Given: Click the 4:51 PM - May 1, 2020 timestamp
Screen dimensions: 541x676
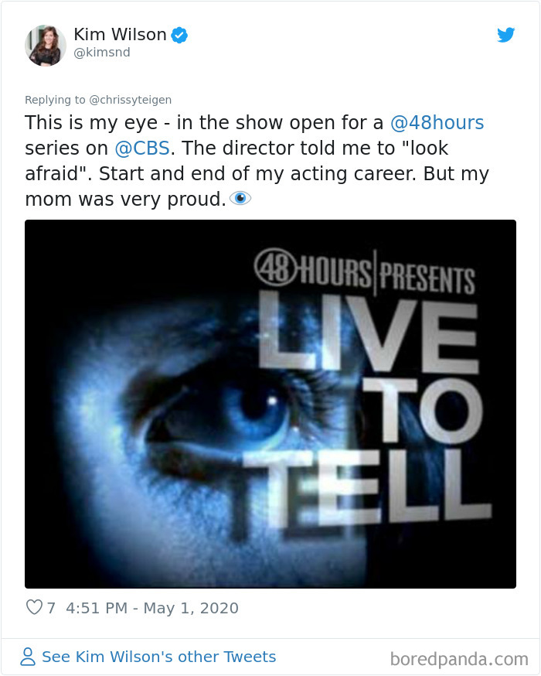Looking at the screenshot, I should click(152, 608).
